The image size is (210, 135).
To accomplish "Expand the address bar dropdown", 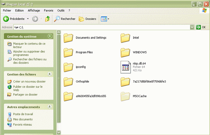I will coord(192,27).
